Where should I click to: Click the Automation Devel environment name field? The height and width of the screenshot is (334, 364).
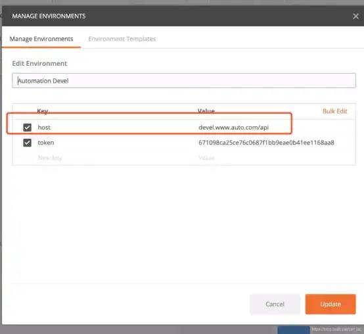tap(183, 81)
